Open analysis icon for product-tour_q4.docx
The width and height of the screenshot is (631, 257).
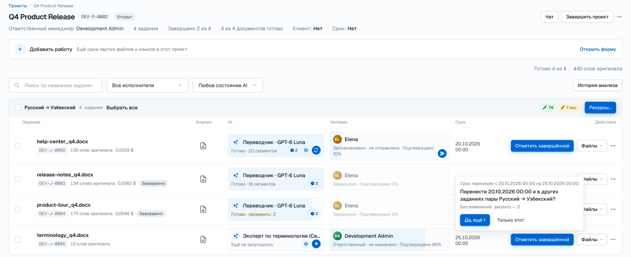click(203, 209)
